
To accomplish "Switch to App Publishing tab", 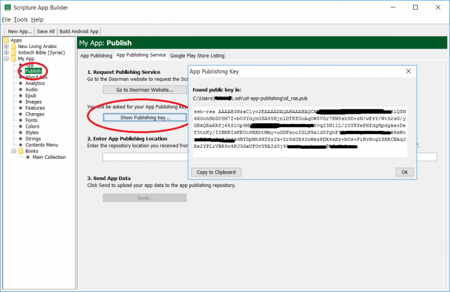I will coord(96,56).
